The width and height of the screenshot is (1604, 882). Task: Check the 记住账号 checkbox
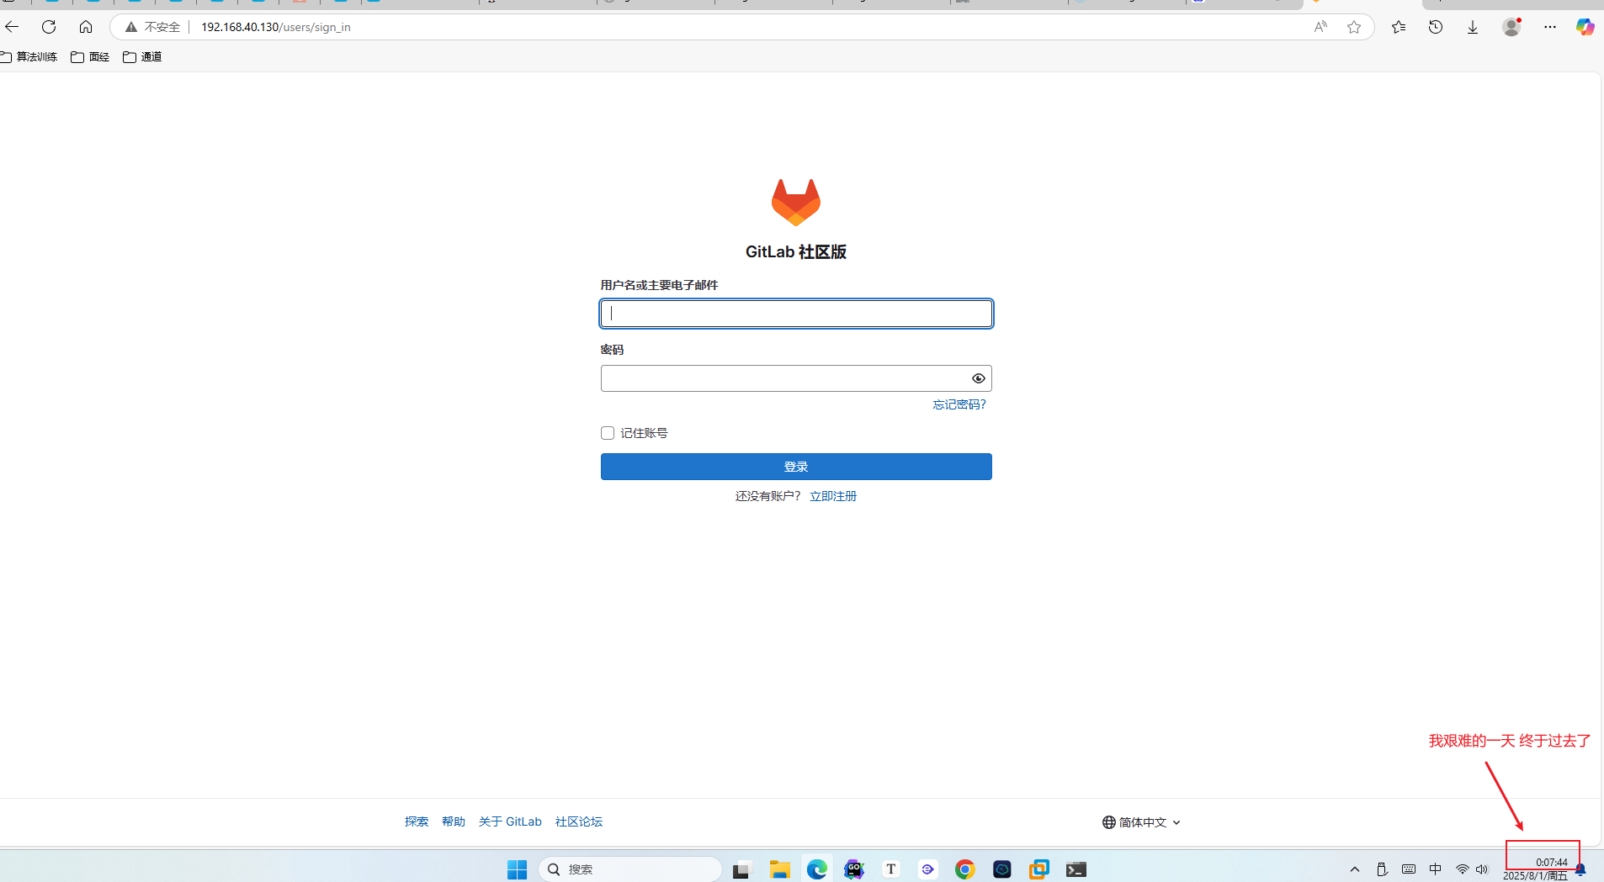click(608, 433)
